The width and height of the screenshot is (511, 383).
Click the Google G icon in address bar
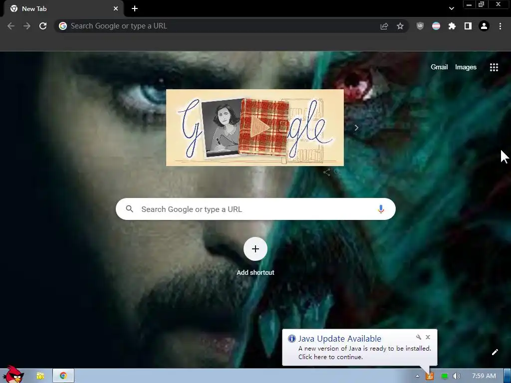click(x=63, y=26)
